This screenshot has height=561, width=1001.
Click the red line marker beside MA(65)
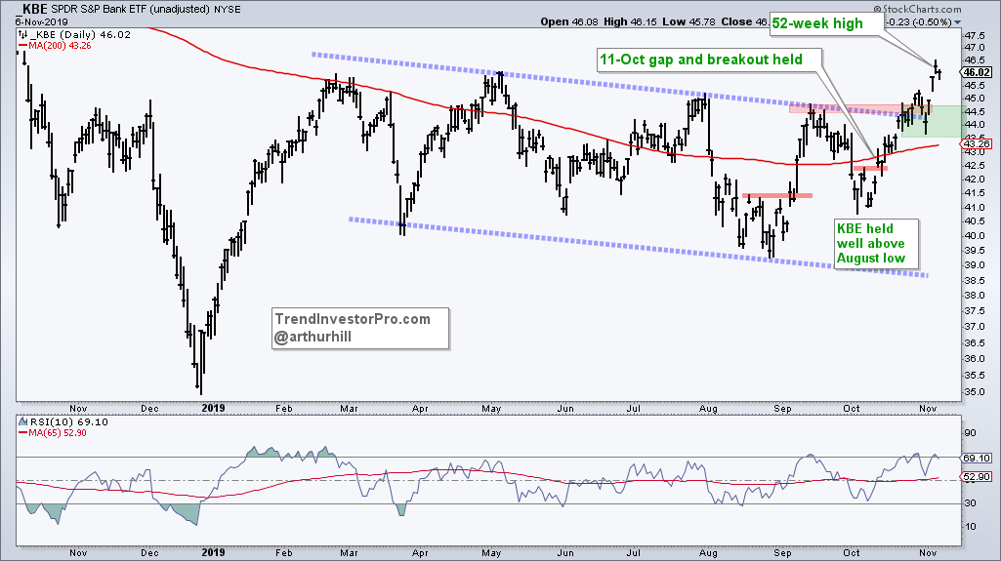22,433
